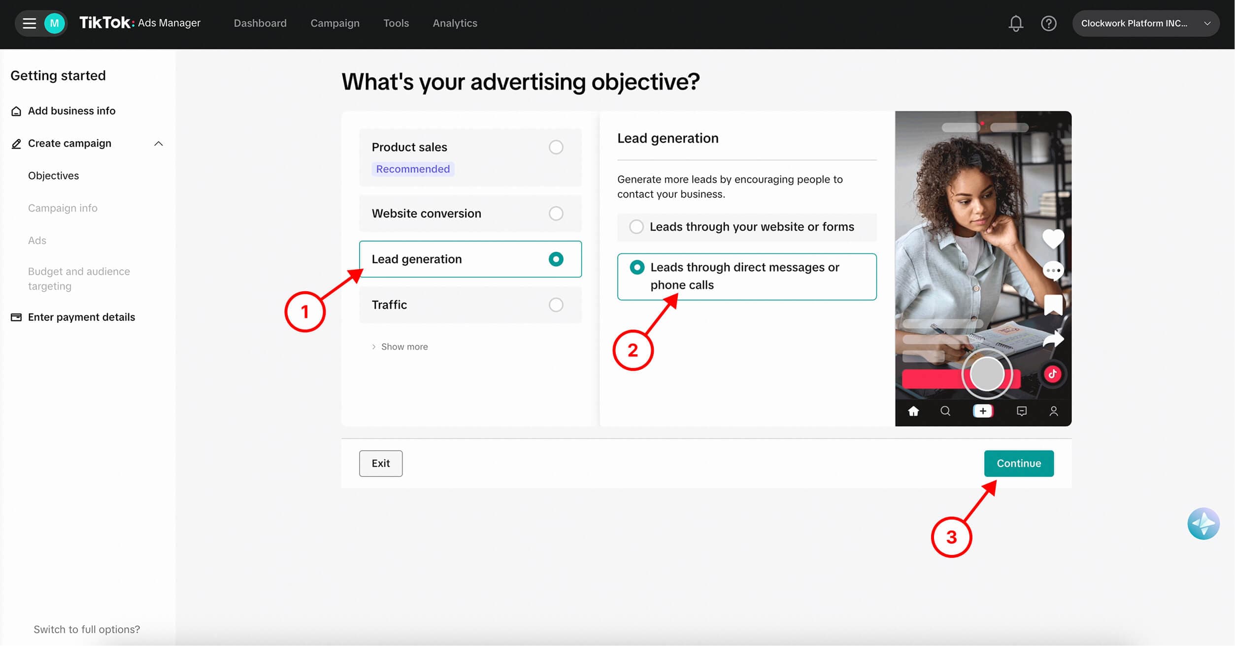The width and height of the screenshot is (1235, 646).
Task: Tap the heart icon in phone preview
Action: point(1053,239)
